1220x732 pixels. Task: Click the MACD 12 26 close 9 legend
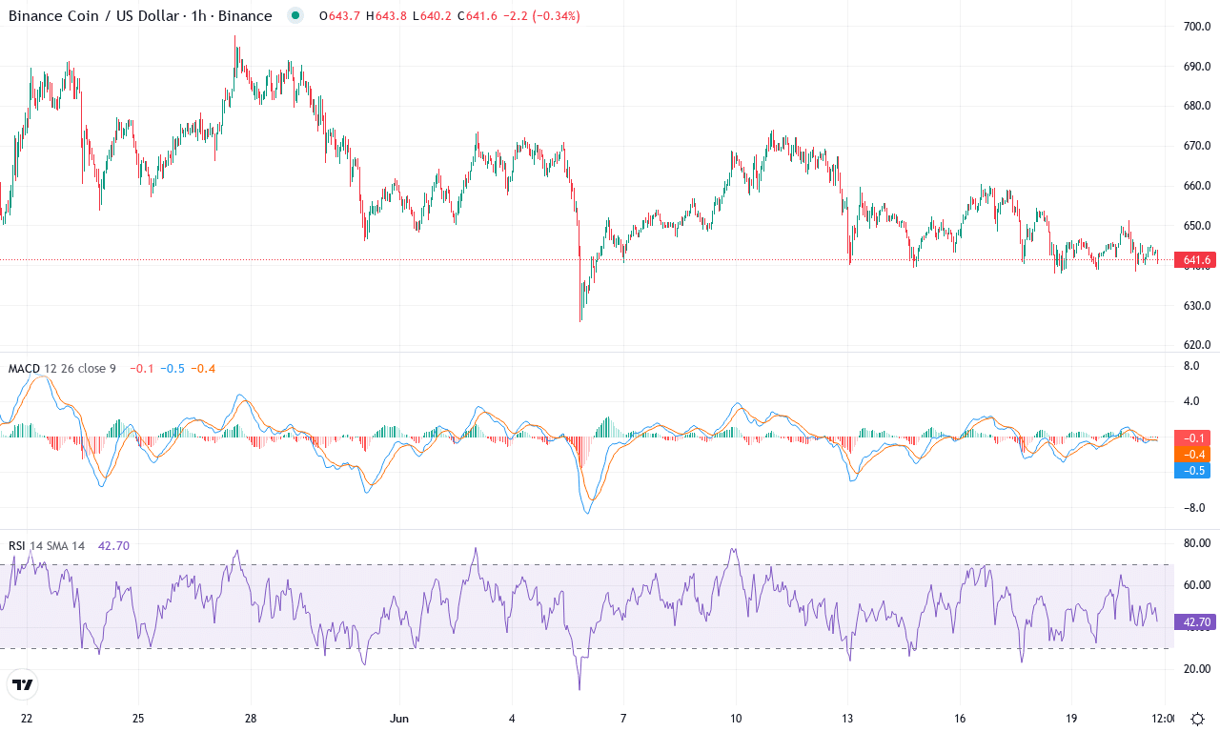(62, 368)
